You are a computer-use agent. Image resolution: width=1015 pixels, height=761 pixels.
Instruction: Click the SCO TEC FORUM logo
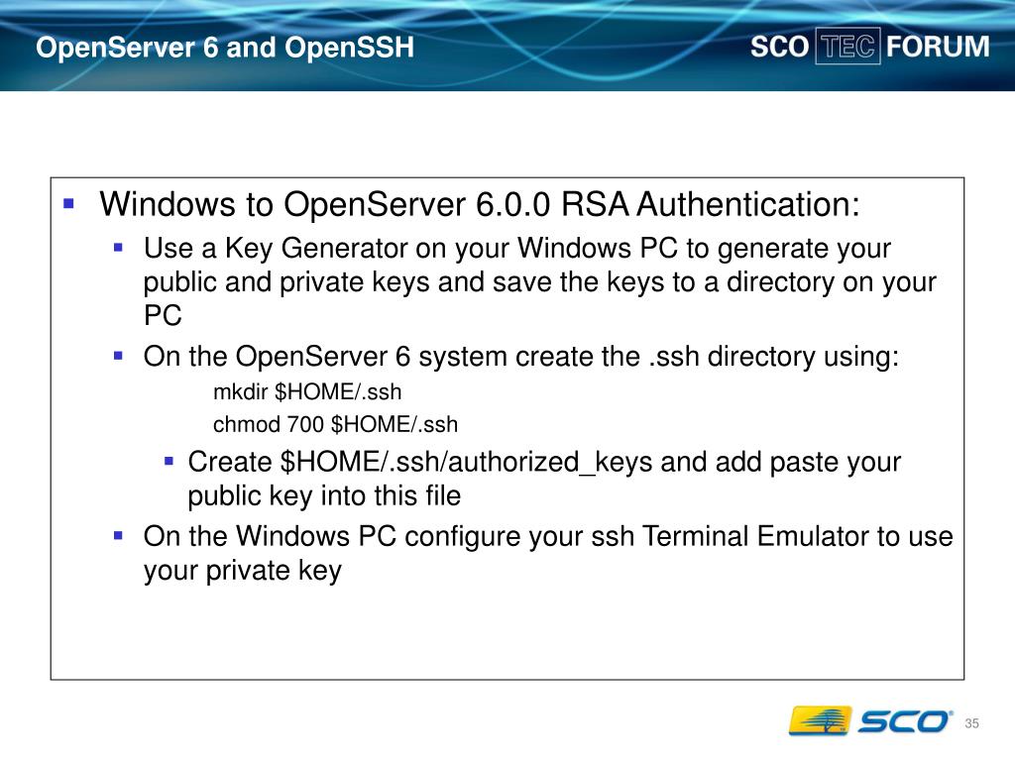pos(869,47)
